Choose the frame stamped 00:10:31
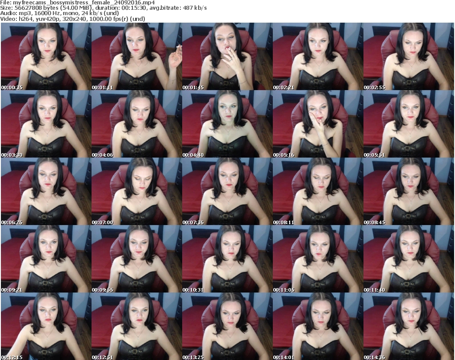Image resolution: width=455 pixels, height=360 pixels. pyautogui.click(x=227, y=259)
